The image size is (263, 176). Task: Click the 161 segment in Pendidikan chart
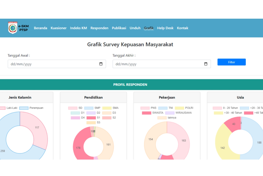click(x=108, y=145)
